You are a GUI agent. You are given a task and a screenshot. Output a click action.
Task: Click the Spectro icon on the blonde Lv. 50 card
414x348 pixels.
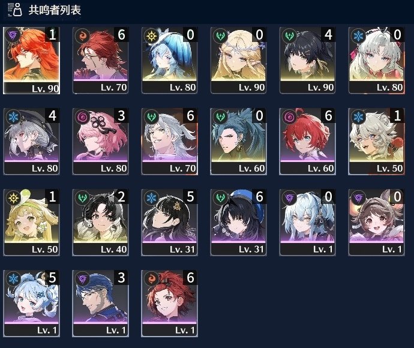pos(13,197)
